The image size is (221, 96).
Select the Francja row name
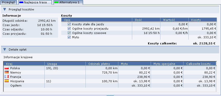[x=16, y=77]
